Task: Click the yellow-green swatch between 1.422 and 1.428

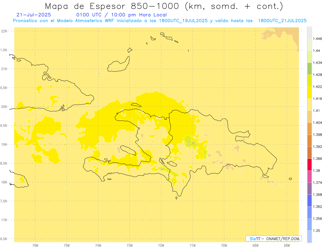Action: 309,81
